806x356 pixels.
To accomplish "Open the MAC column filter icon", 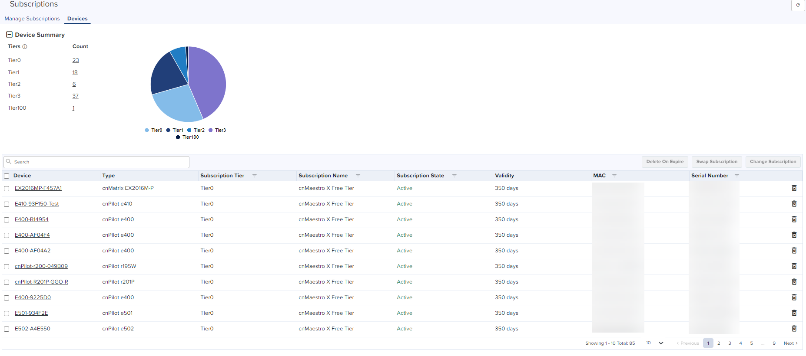I will click(x=614, y=176).
